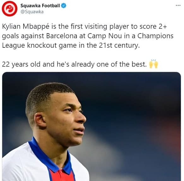
Task: Click the 'Kylian Mbappé' name in tweet
Action: [26, 27]
